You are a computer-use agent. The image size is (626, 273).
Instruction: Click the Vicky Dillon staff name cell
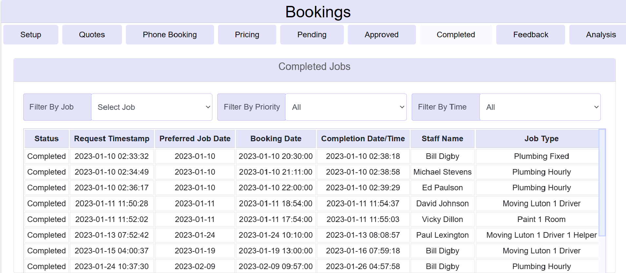coord(442,219)
